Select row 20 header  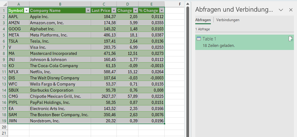(x=4, y=127)
